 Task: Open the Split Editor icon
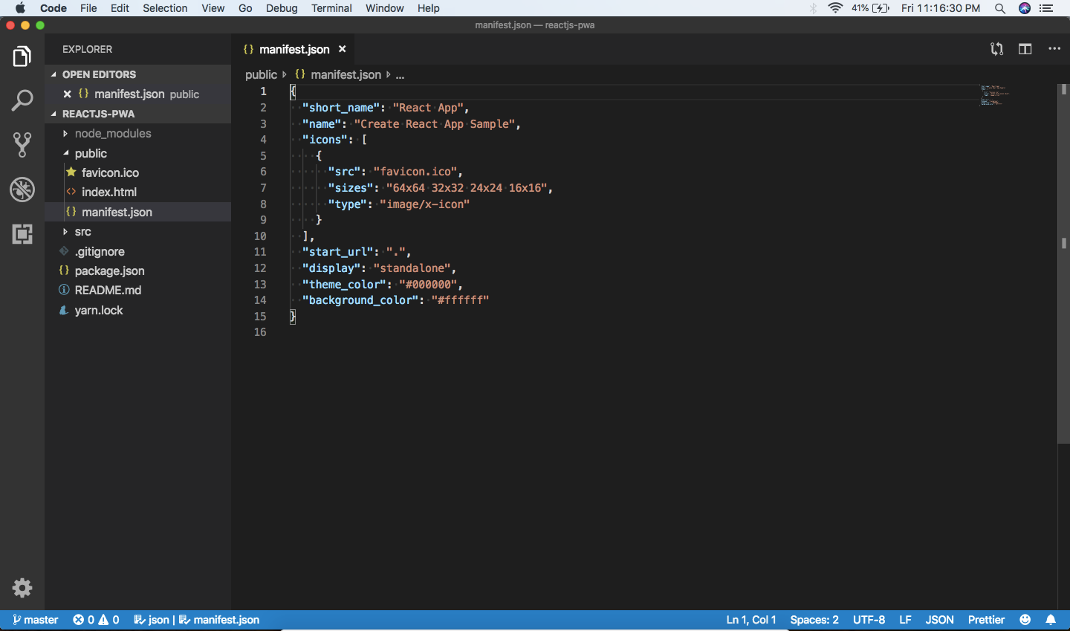(1025, 48)
